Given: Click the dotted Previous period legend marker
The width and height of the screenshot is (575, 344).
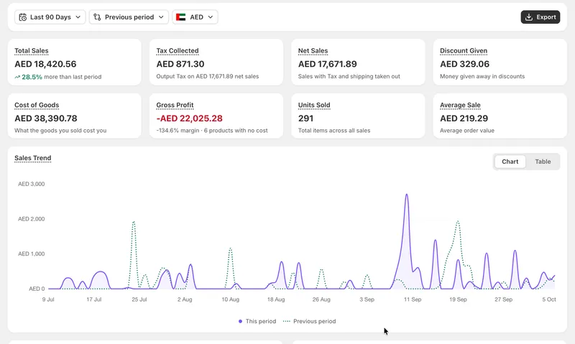Looking at the screenshot, I should pyautogui.click(x=287, y=321).
